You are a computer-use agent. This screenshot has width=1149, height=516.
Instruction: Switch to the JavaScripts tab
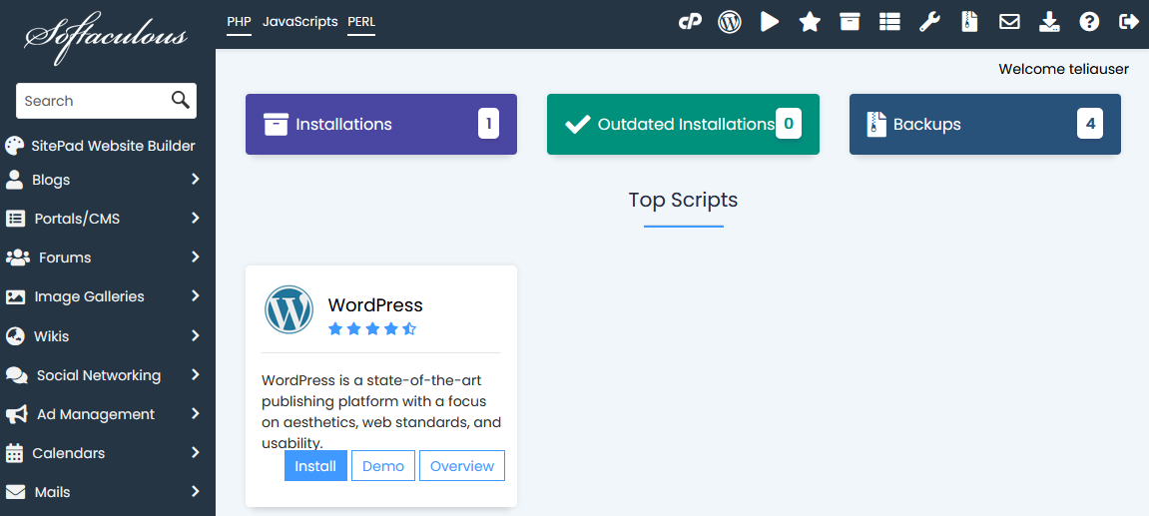[x=300, y=22]
